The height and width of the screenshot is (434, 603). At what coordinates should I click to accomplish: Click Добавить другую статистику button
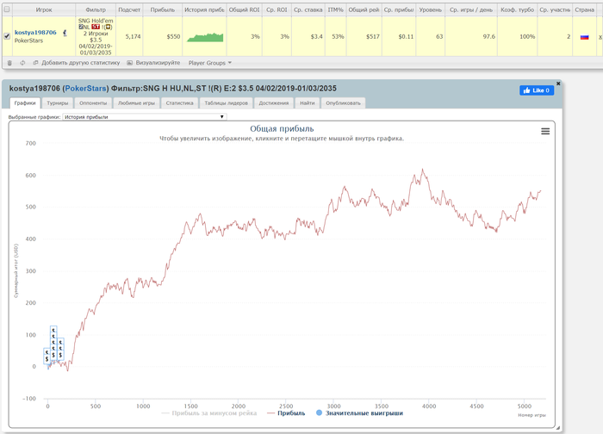(x=77, y=63)
